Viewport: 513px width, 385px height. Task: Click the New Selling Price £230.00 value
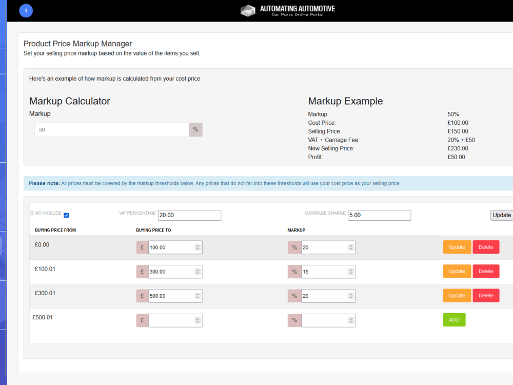(458, 149)
